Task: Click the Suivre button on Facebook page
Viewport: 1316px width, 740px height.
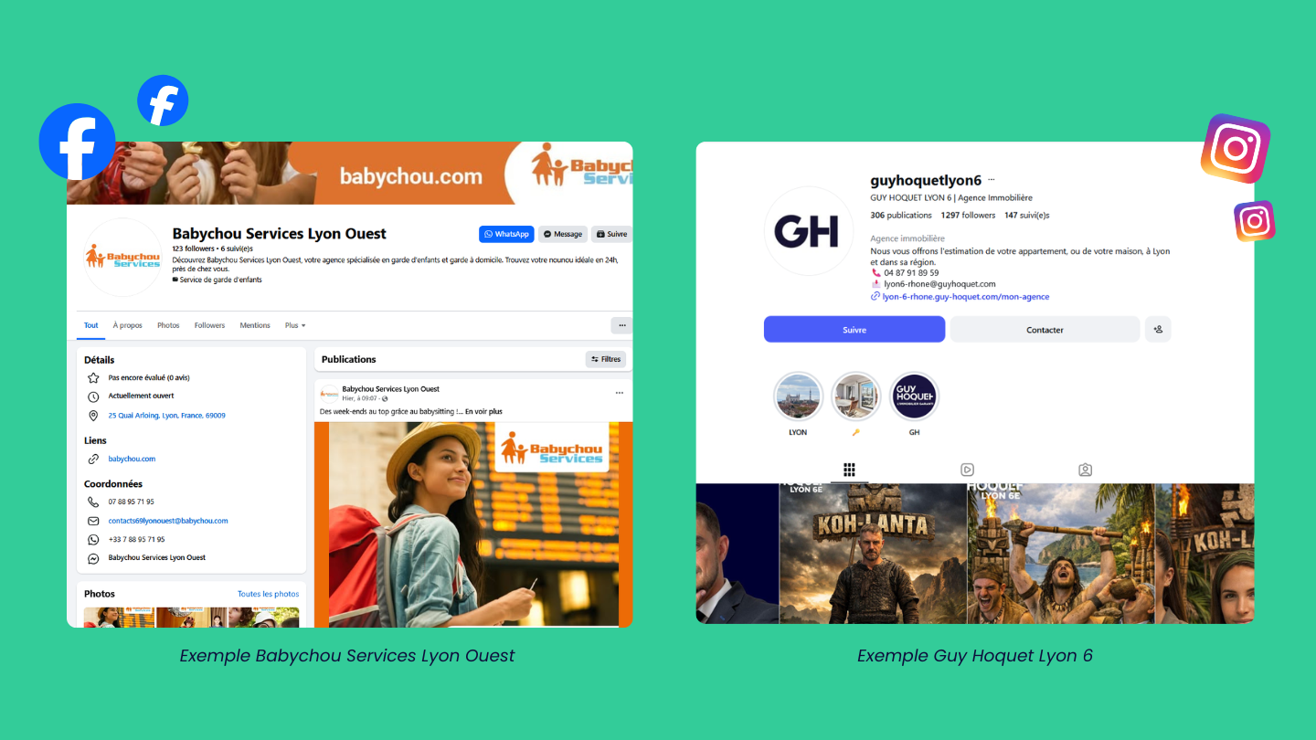Action: click(x=612, y=234)
